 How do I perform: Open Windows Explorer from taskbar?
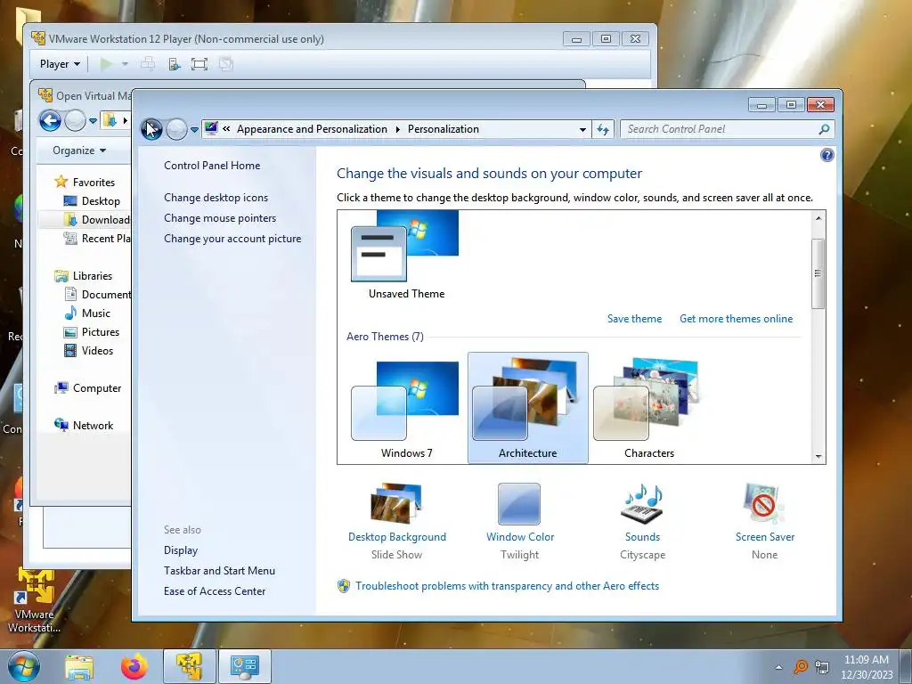coord(79,666)
